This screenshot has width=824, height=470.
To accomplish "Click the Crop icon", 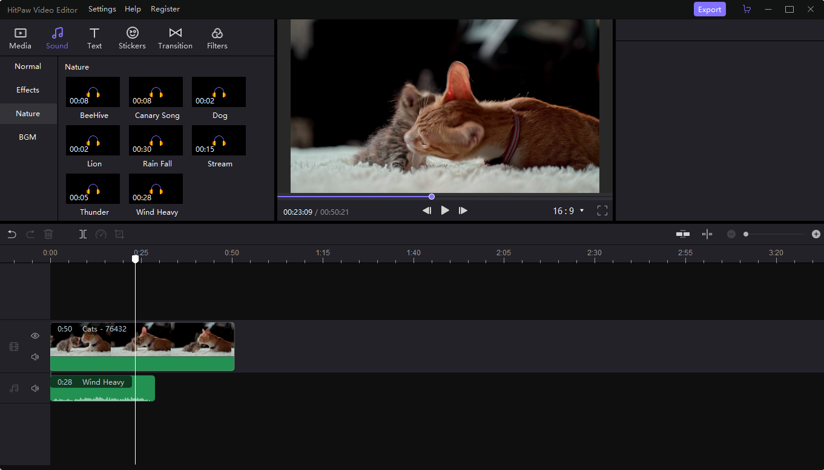I will (x=119, y=234).
